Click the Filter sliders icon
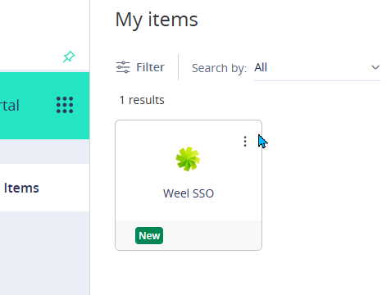 123,67
